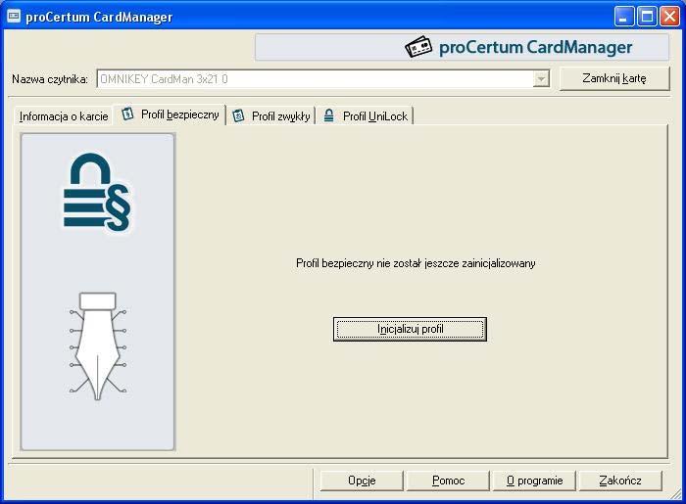
Task: Minimize the proCertum CardManager window
Action: (623, 17)
